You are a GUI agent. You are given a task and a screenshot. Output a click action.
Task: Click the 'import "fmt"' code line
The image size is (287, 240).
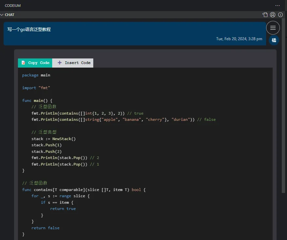(x=36, y=88)
